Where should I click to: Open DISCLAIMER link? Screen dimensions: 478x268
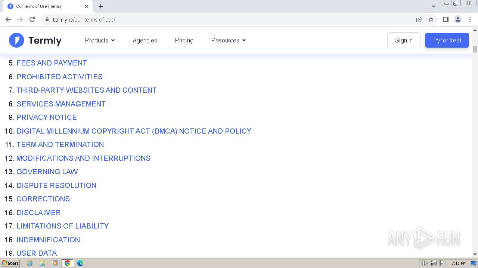coord(38,213)
